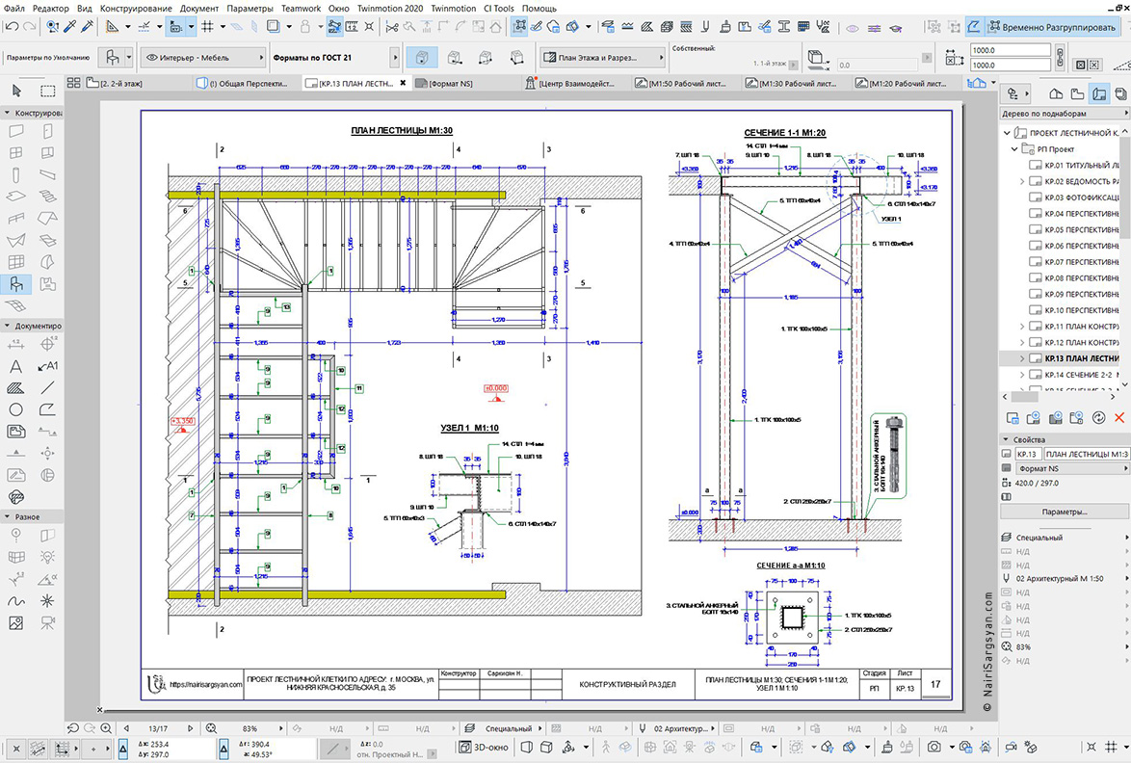Click the Параметры... button
This screenshot has width=1131, height=763.
point(1064,512)
